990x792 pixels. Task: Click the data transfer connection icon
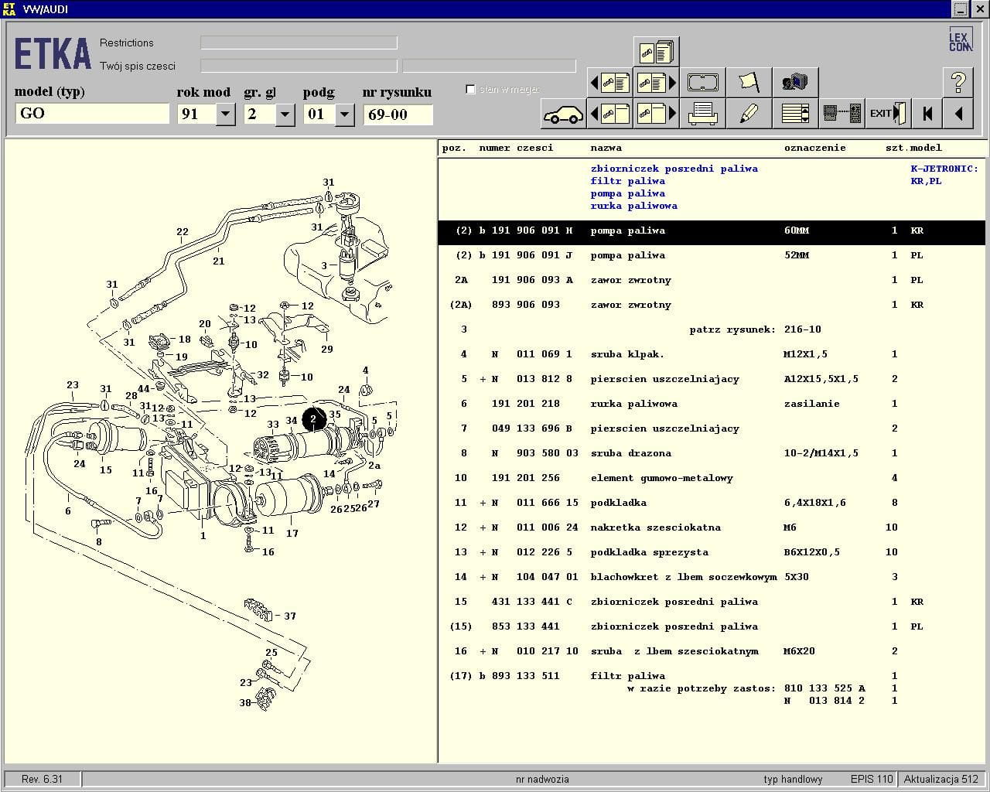point(841,114)
